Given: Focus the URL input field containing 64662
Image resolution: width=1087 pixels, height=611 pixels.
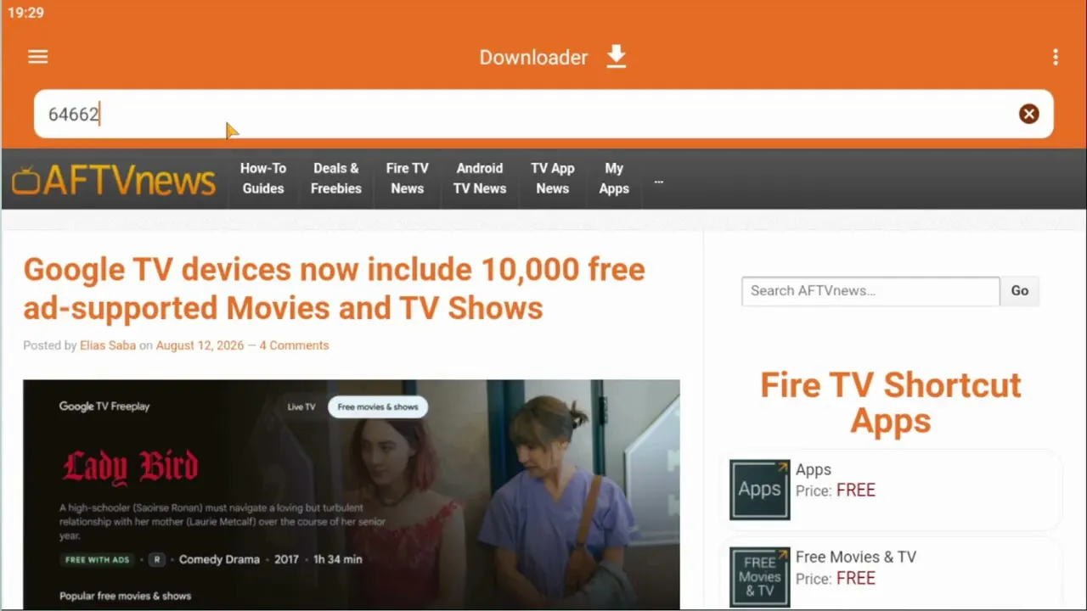Looking at the screenshot, I should (543, 114).
